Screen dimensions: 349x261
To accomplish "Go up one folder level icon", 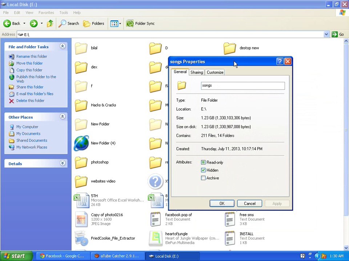I will [x=50, y=23].
